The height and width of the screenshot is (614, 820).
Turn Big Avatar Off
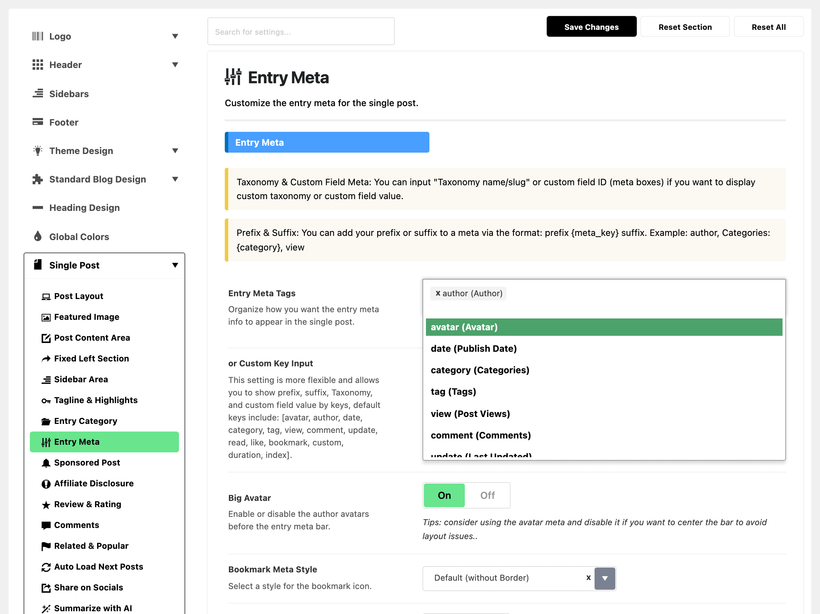pyautogui.click(x=487, y=495)
